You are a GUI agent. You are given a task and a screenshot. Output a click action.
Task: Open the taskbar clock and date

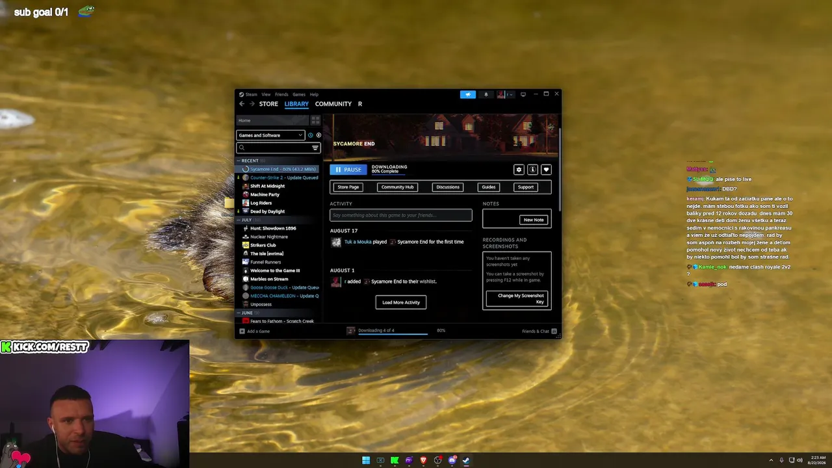818,460
